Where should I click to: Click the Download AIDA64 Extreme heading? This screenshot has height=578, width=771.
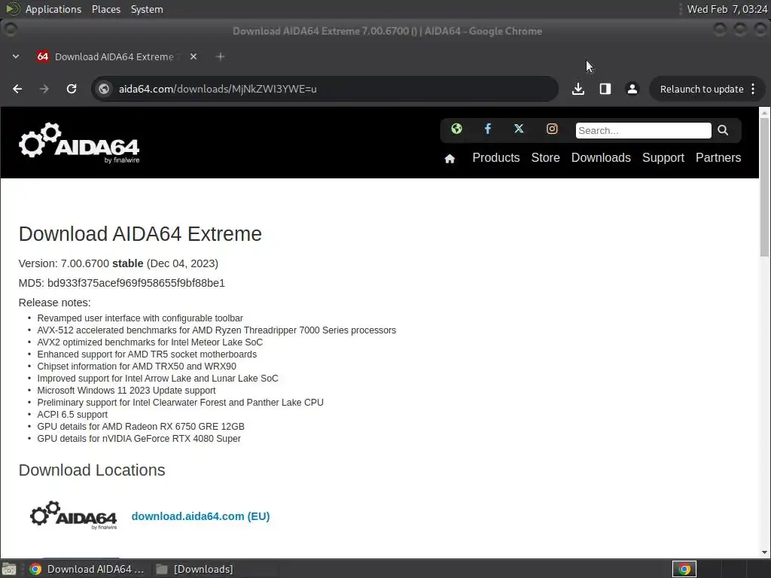pyautogui.click(x=140, y=234)
